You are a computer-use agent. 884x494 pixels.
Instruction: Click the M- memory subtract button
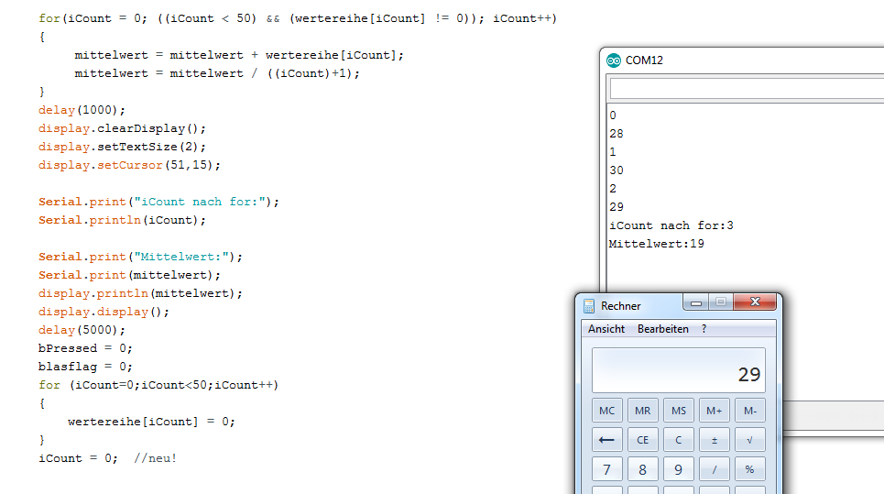(x=750, y=411)
